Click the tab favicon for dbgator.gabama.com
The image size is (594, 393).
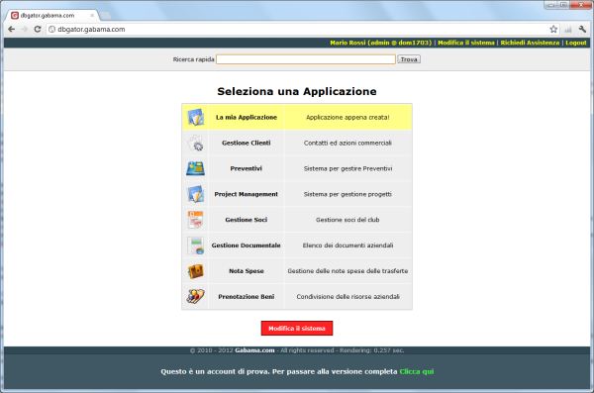pos(15,16)
